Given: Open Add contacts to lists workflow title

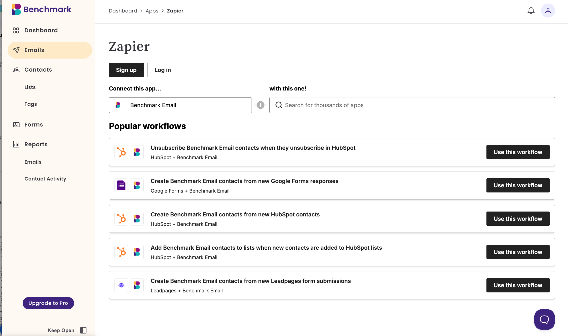Looking at the screenshot, I should pyautogui.click(x=266, y=248).
